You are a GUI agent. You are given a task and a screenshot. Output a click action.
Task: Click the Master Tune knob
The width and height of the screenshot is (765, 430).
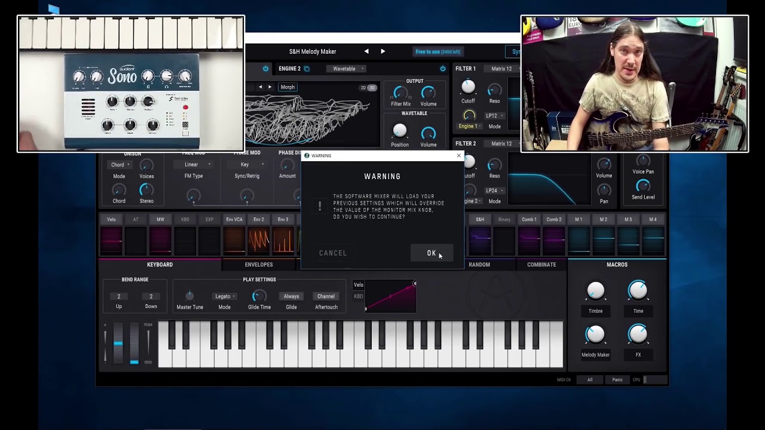189,296
